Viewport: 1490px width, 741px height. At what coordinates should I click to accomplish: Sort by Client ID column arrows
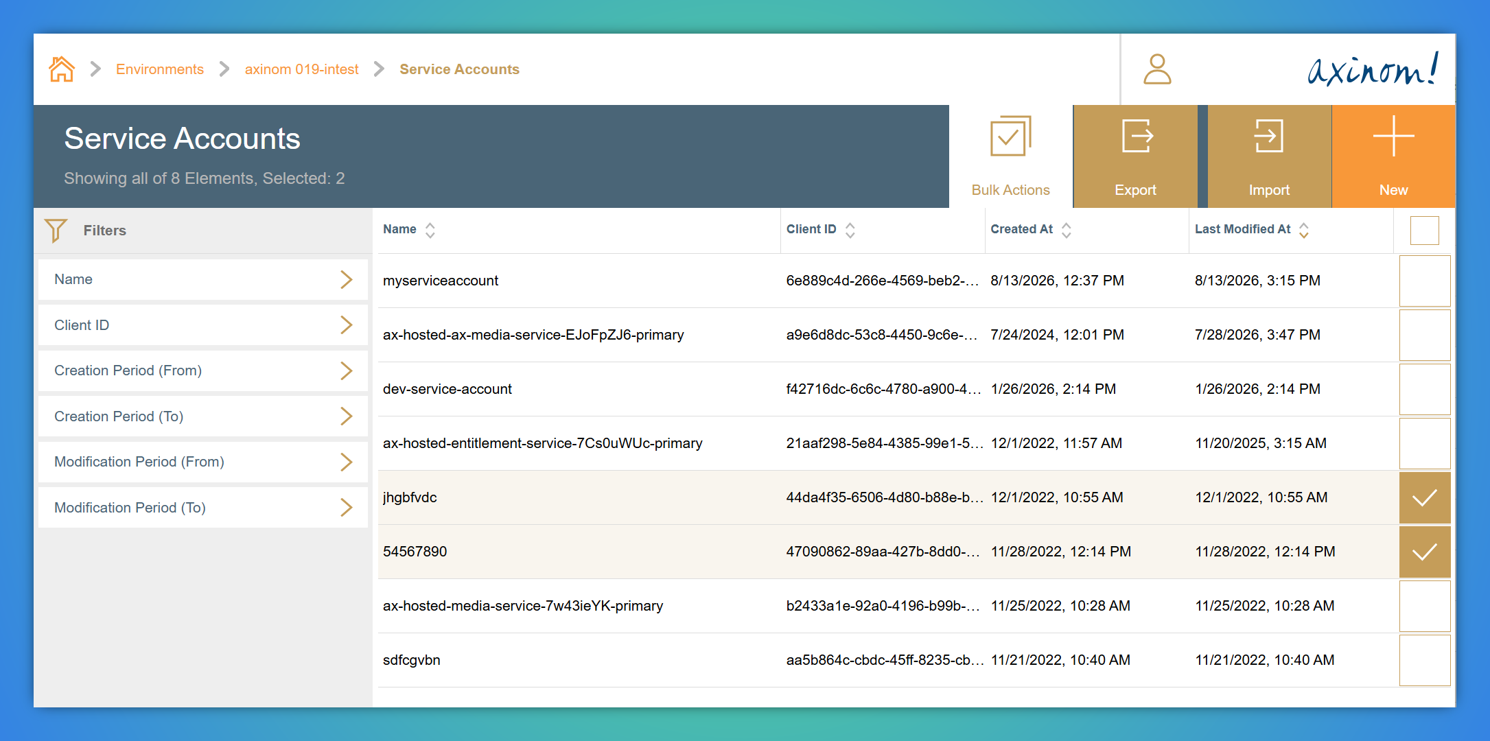click(x=850, y=230)
